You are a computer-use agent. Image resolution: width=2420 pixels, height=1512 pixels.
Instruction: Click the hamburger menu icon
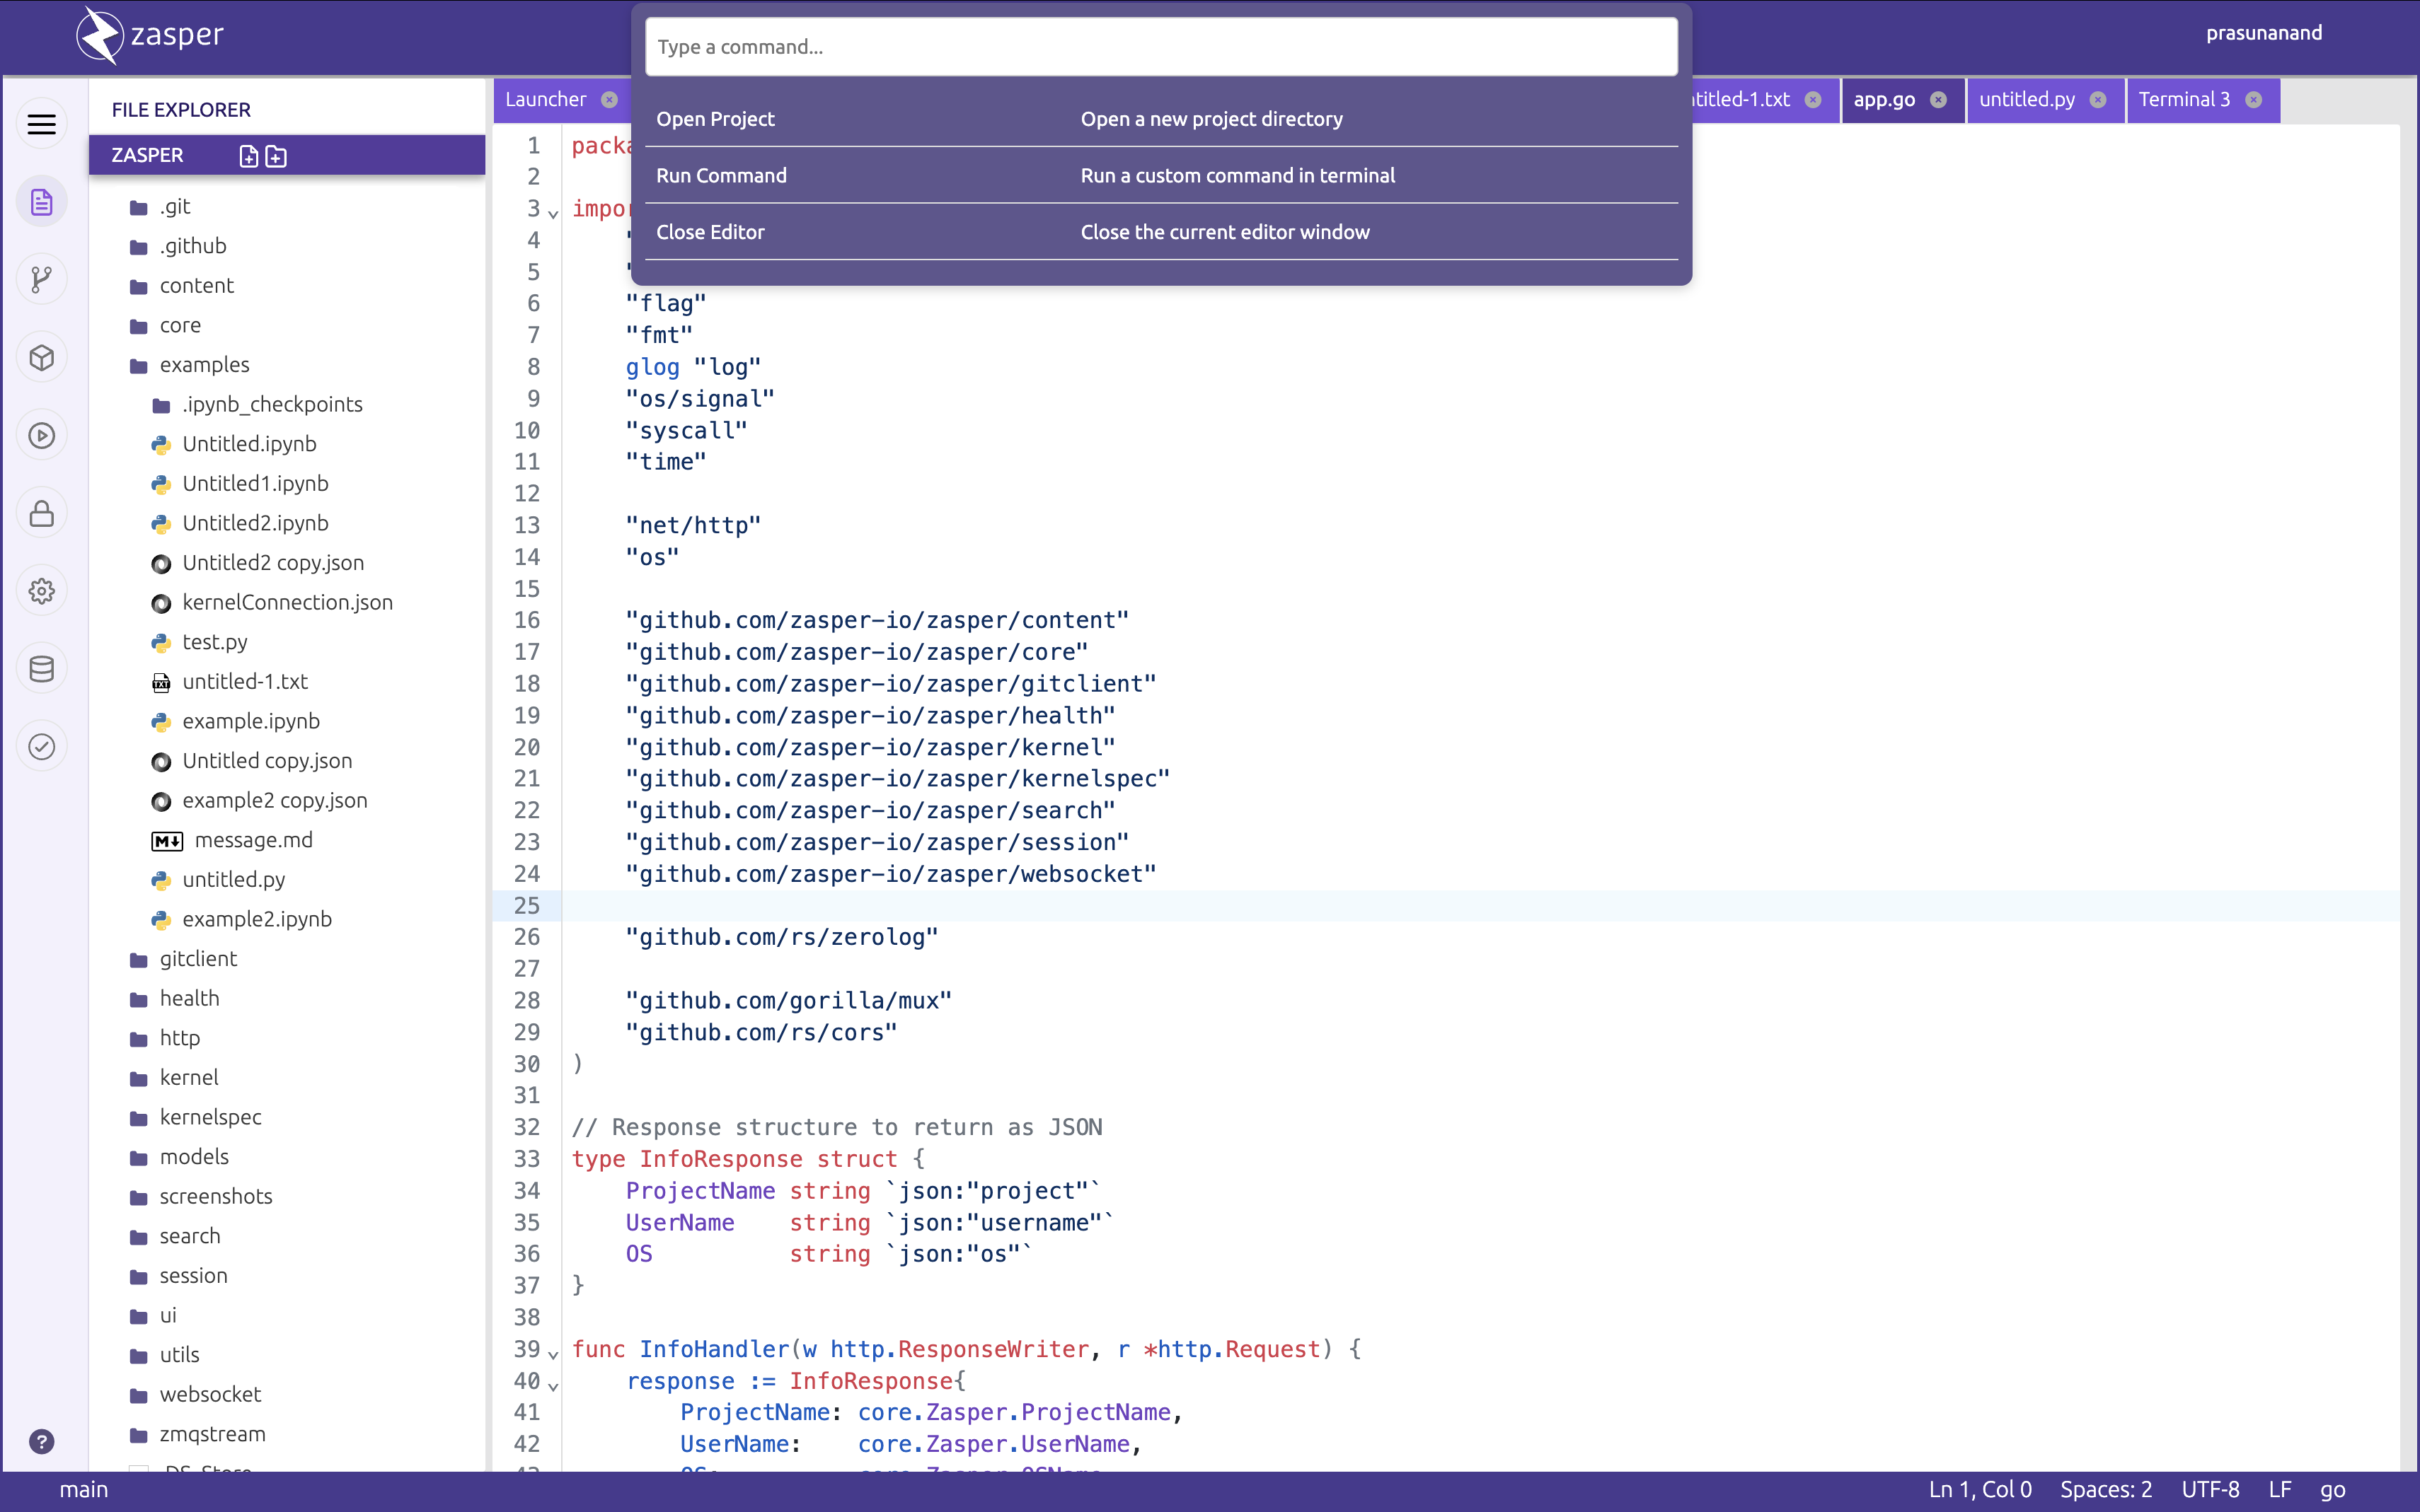point(41,124)
